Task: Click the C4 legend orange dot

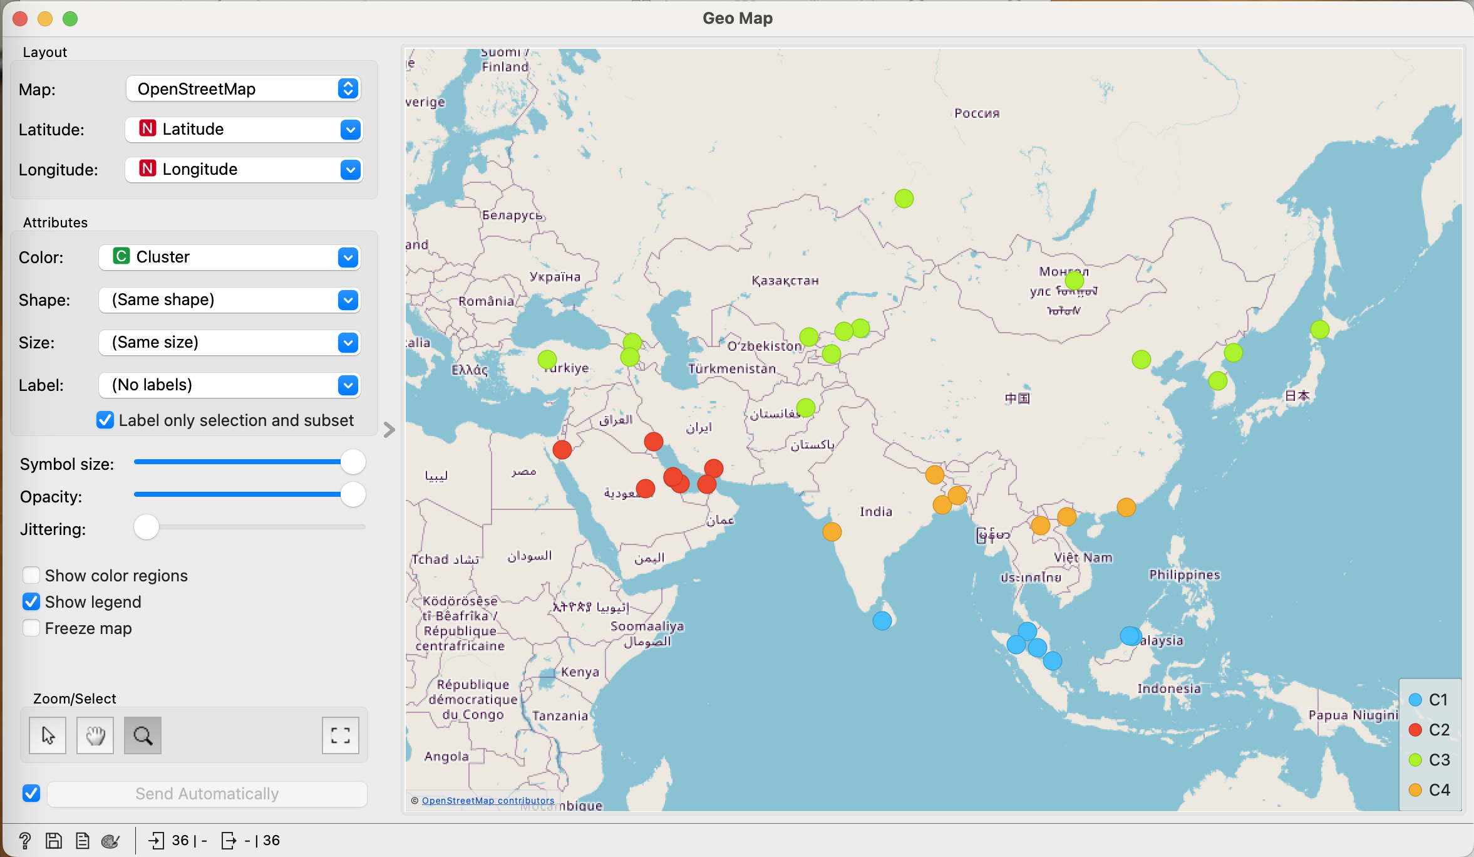Action: pos(1415,790)
